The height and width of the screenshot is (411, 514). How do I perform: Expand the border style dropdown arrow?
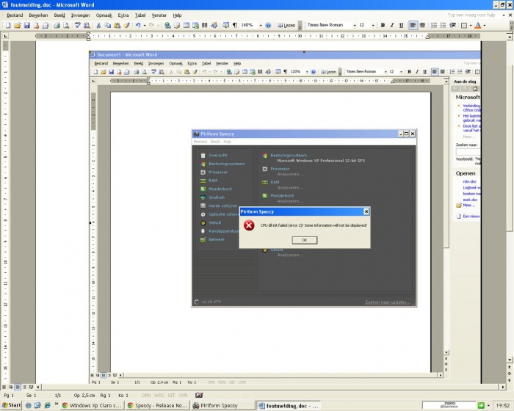click(x=471, y=25)
